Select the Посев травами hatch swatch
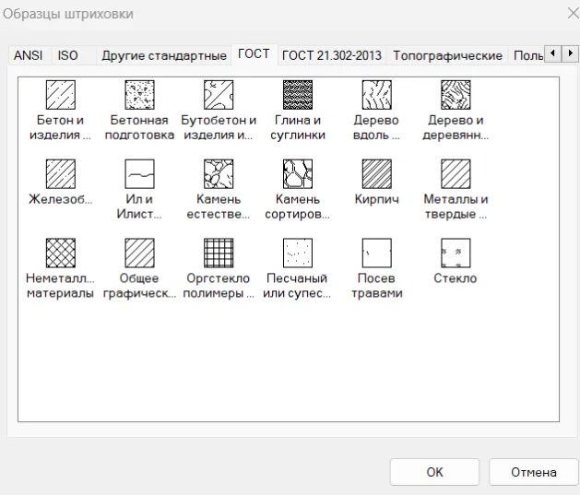Image resolution: width=580 pixels, height=495 pixels. (x=377, y=253)
